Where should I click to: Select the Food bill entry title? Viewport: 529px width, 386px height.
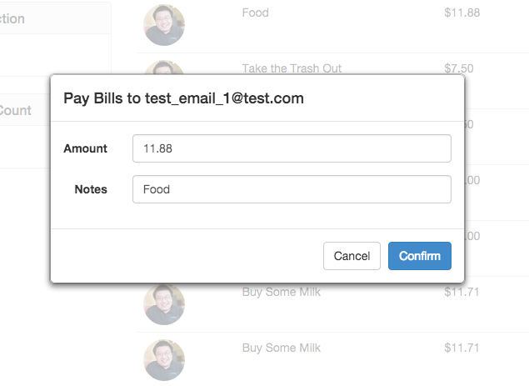[x=255, y=13]
